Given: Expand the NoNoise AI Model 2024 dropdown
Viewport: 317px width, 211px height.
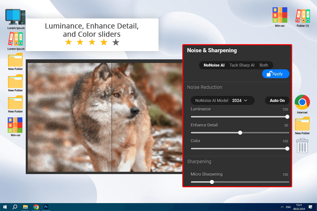Looking at the screenshot, I should pyautogui.click(x=223, y=101).
